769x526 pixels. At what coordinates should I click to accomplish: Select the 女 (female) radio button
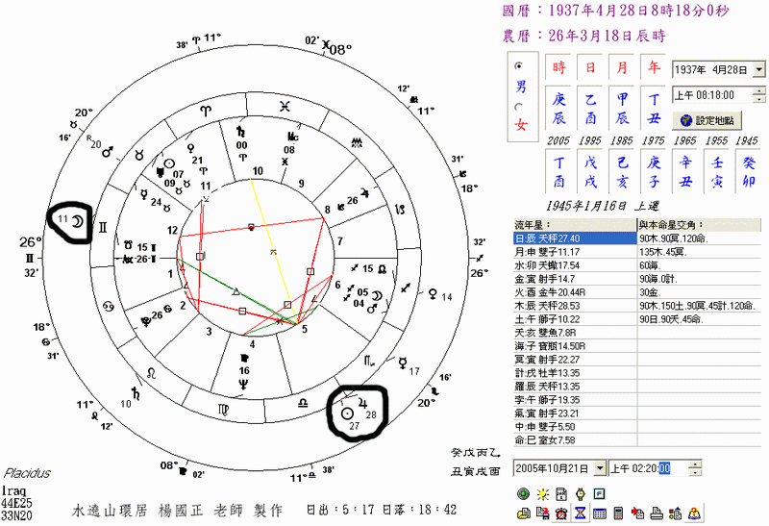(x=521, y=106)
